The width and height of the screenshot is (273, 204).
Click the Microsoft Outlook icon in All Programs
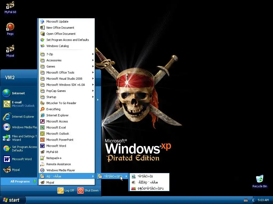pyautogui.click(x=42, y=134)
